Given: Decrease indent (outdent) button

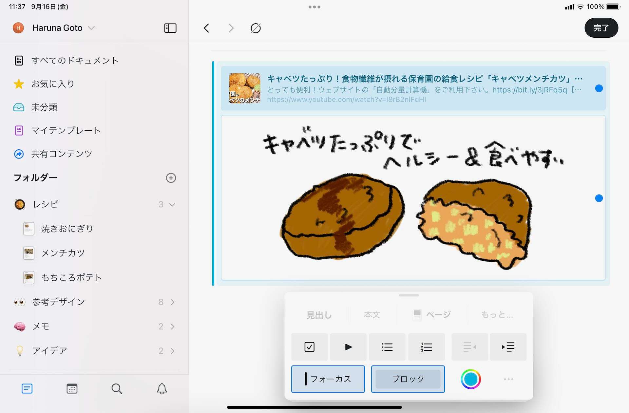Looking at the screenshot, I should pos(470,347).
